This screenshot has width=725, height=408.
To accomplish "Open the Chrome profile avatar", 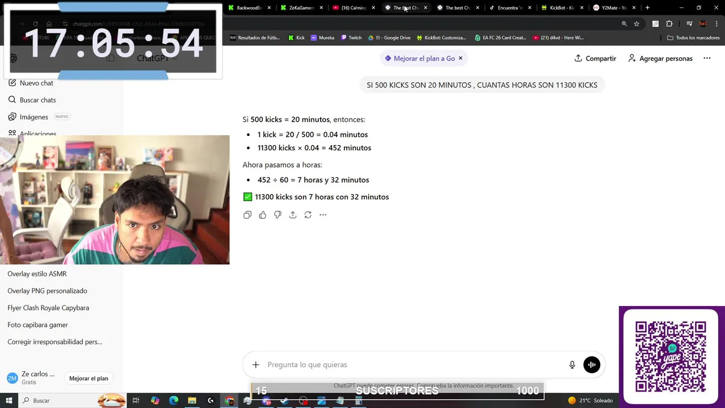I will [x=703, y=24].
